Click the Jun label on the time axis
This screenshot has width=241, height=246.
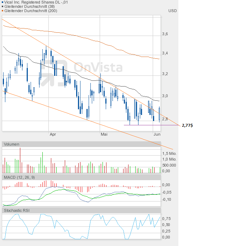pyautogui.click(x=157, y=134)
